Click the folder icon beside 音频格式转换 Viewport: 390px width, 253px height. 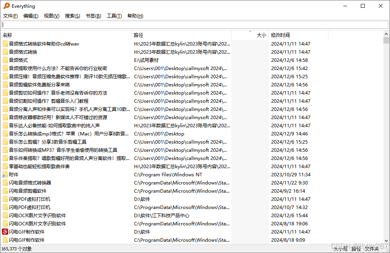click(x=5, y=52)
